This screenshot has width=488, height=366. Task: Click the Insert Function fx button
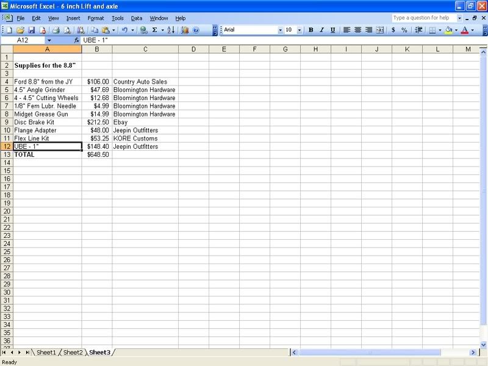point(77,40)
